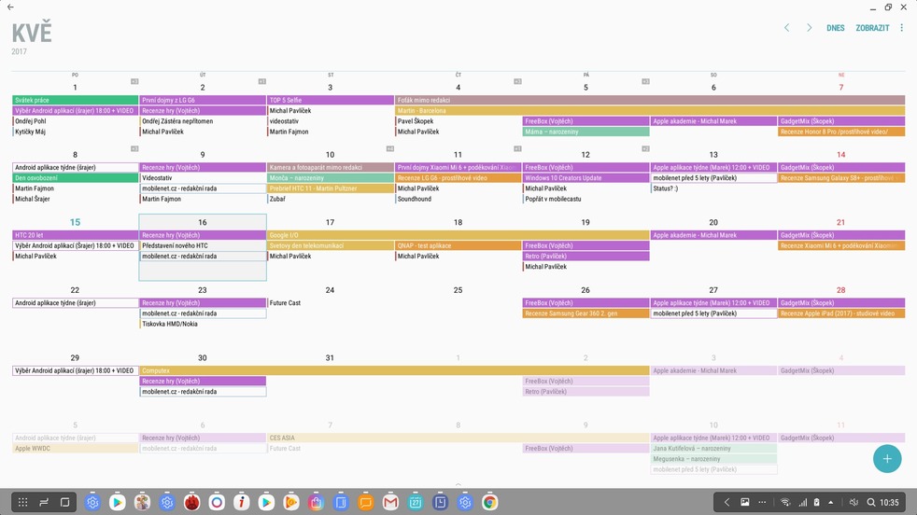Click the search icon in system tray
This screenshot has height=515, width=917.
tap(870, 502)
